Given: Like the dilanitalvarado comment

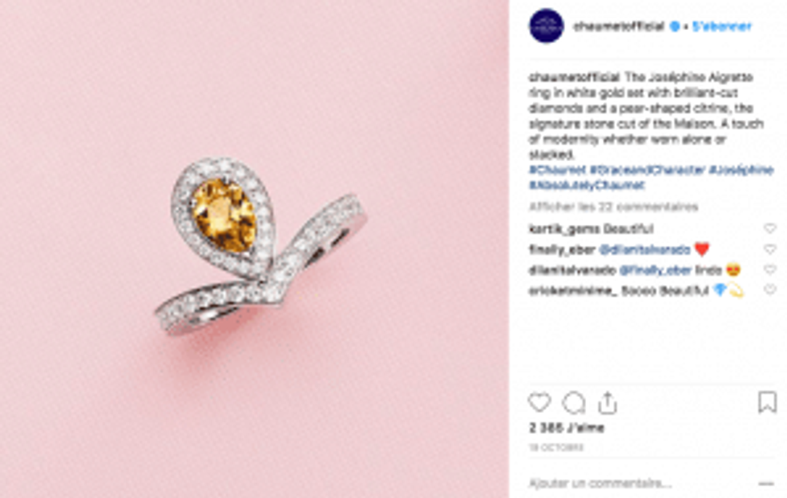Looking at the screenshot, I should coord(770,270).
